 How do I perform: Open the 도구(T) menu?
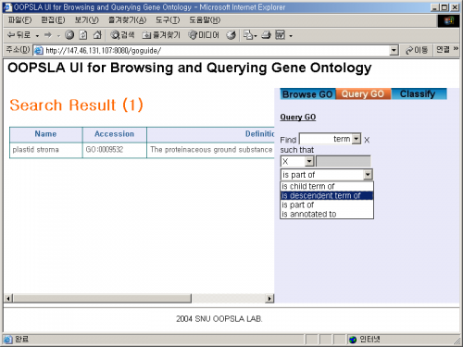pos(168,20)
